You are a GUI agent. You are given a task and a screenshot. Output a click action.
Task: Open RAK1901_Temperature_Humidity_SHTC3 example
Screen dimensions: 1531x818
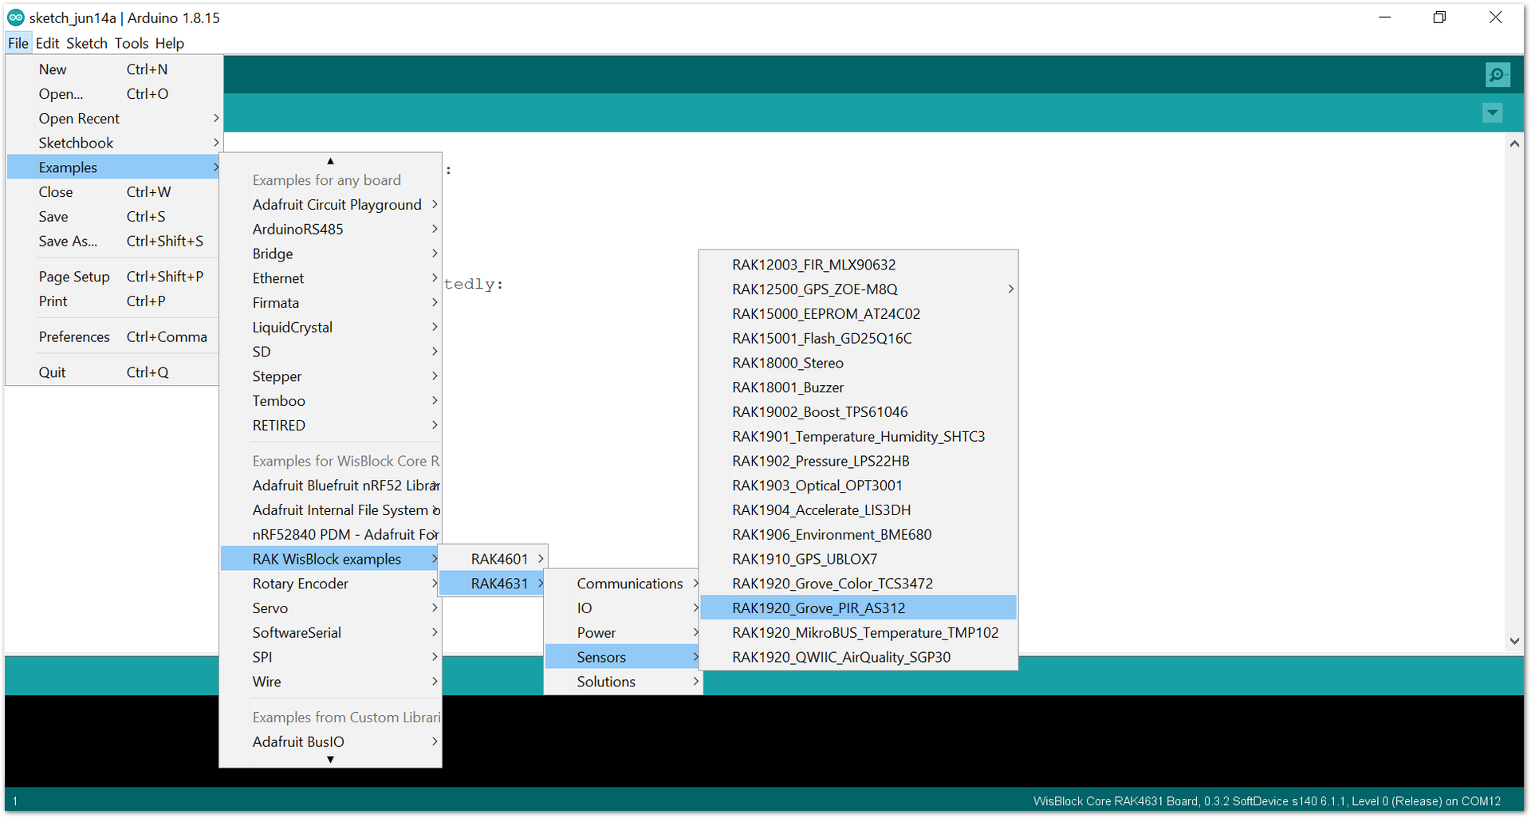tap(858, 437)
